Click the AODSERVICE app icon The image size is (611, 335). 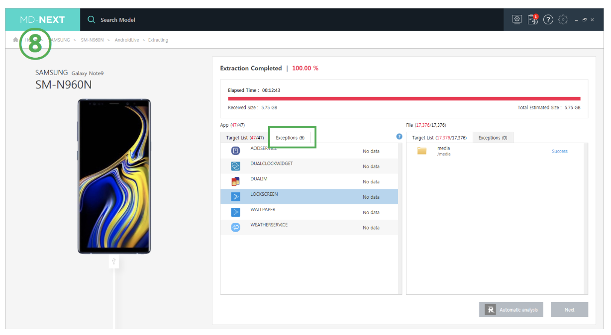[236, 151]
